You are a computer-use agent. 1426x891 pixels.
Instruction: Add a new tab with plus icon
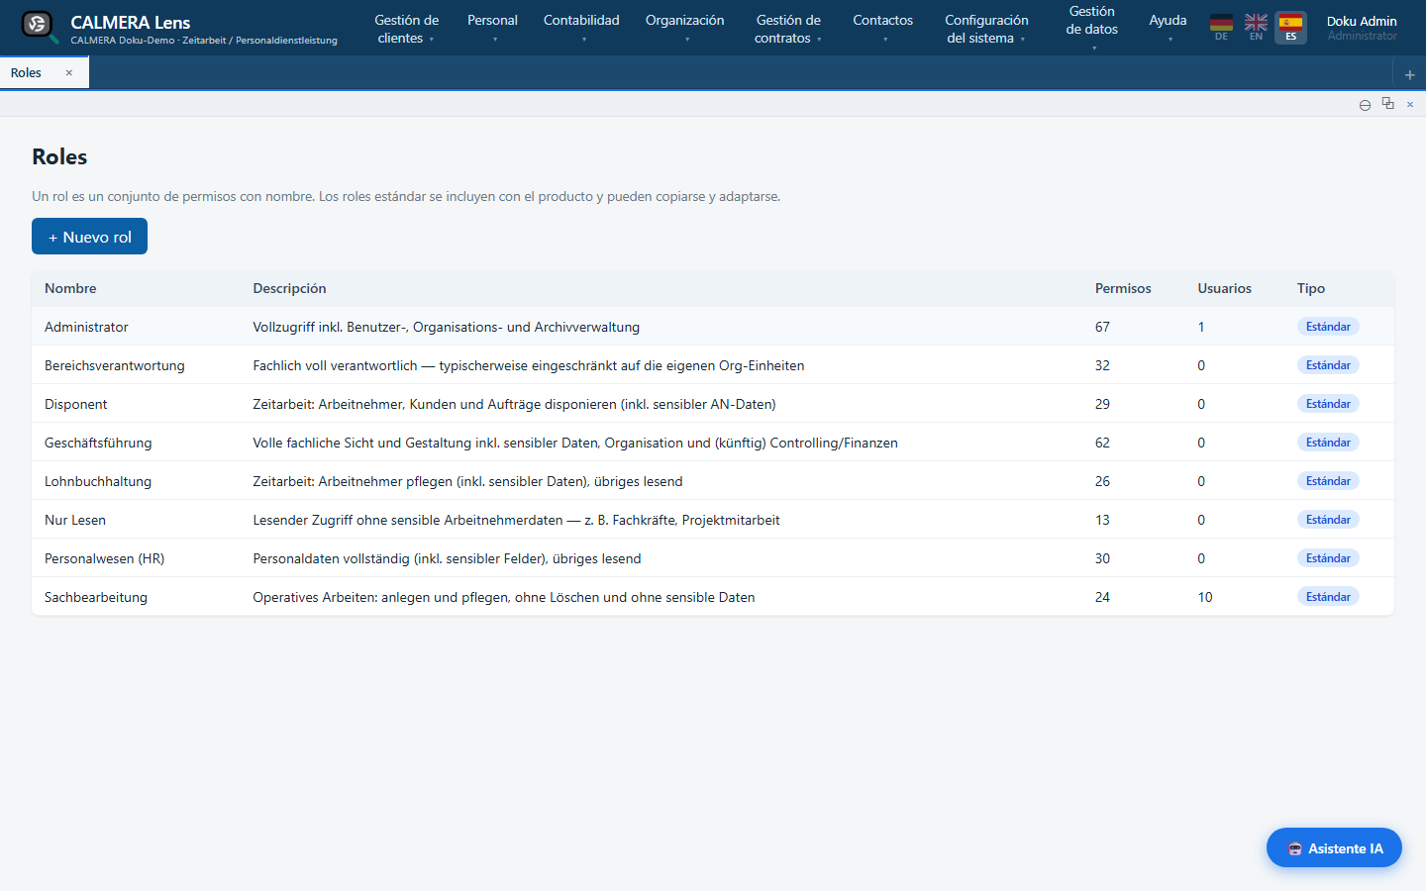pos(1409,74)
